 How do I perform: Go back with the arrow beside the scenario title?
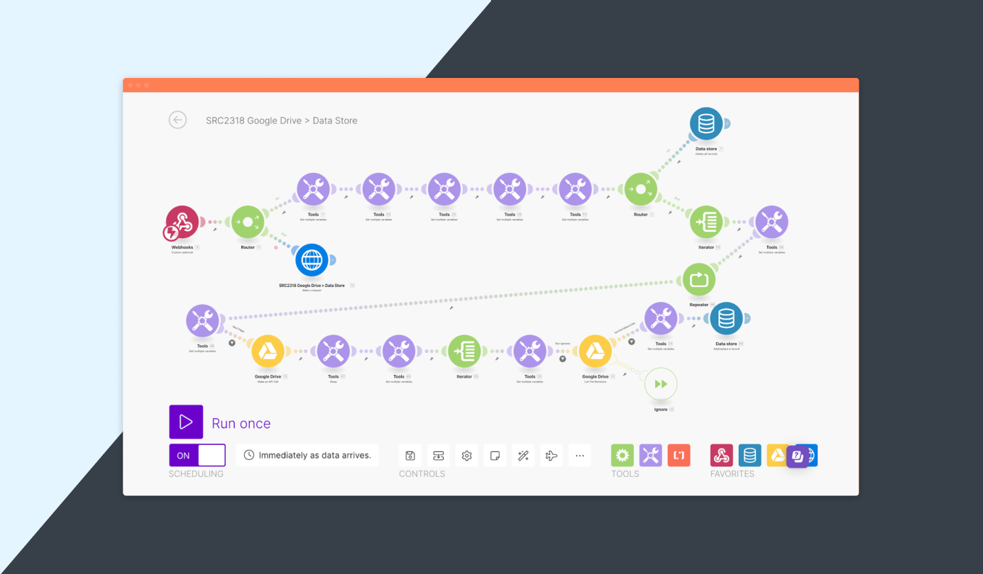[177, 120]
